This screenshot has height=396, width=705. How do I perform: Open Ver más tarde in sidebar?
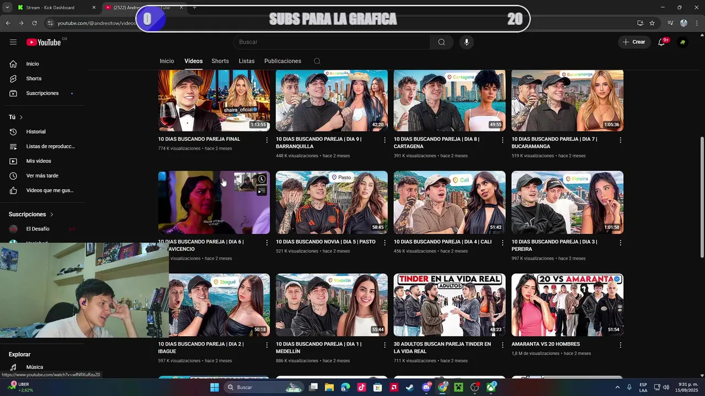point(44,175)
